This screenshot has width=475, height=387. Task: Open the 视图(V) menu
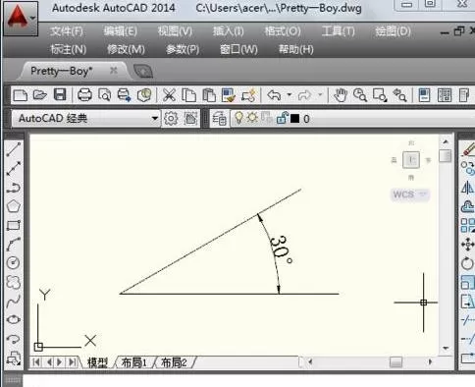point(175,31)
